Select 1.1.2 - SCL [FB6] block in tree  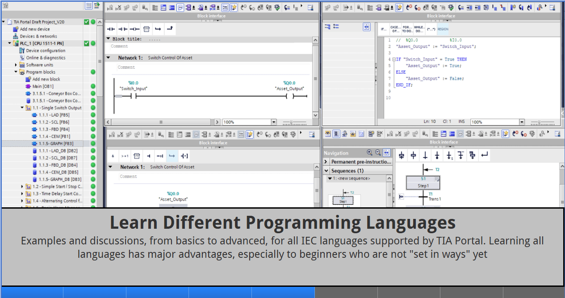click(x=54, y=122)
